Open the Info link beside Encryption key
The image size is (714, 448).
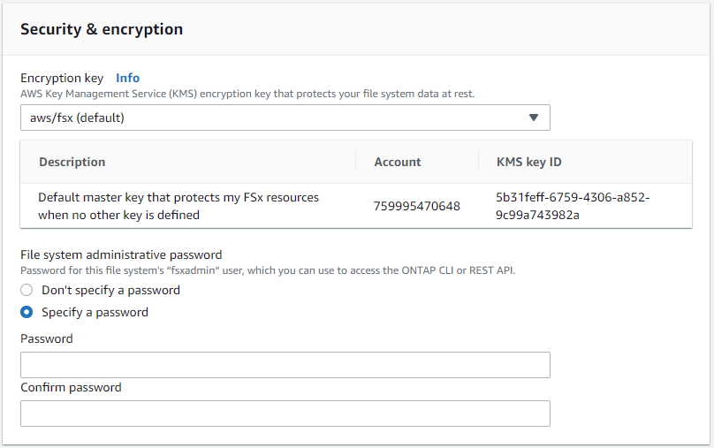[128, 78]
